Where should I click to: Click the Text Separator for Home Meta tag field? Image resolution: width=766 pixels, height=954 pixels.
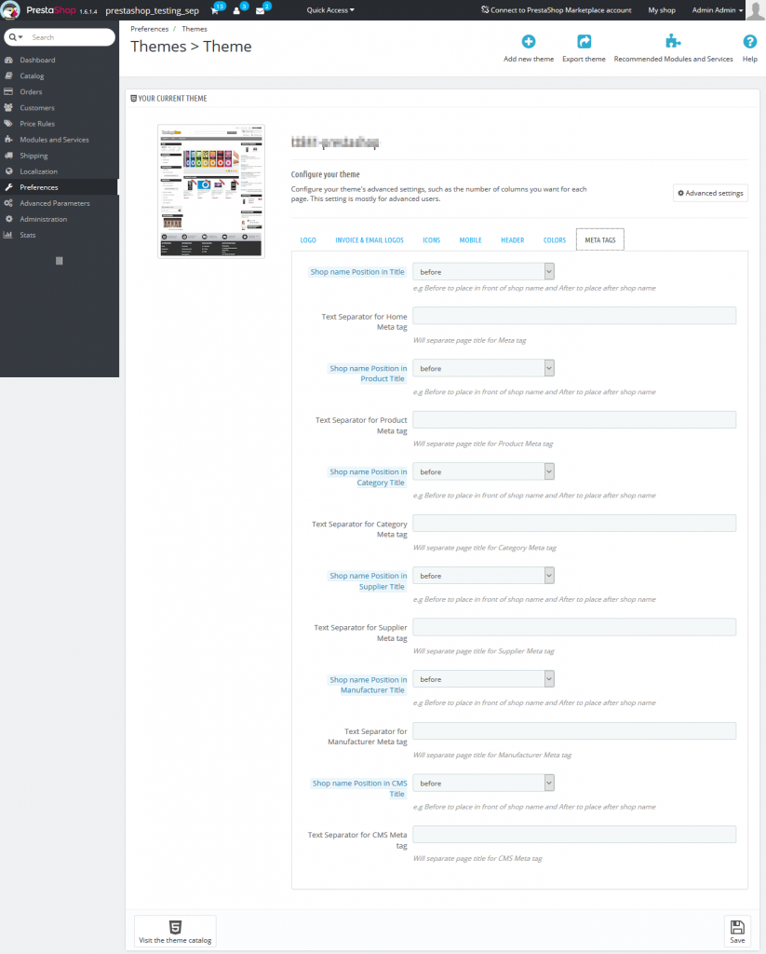point(573,315)
